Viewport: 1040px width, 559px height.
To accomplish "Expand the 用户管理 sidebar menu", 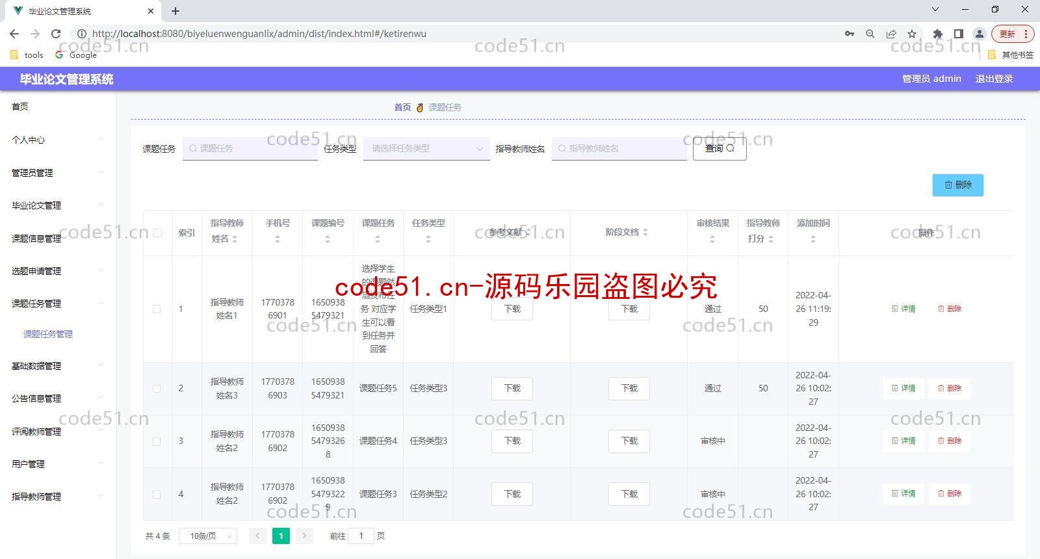I will tap(58, 463).
